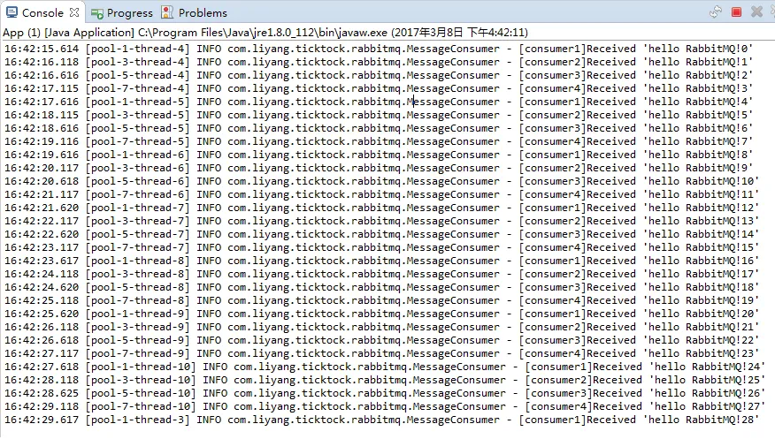Select log line 'hello RabbitMQ!4'
The image size is (775, 439).
click(379, 102)
